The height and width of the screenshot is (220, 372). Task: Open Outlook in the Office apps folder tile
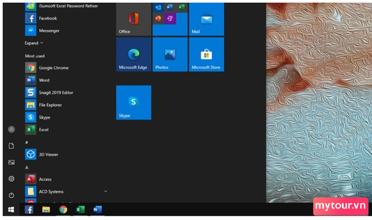click(158, 7)
